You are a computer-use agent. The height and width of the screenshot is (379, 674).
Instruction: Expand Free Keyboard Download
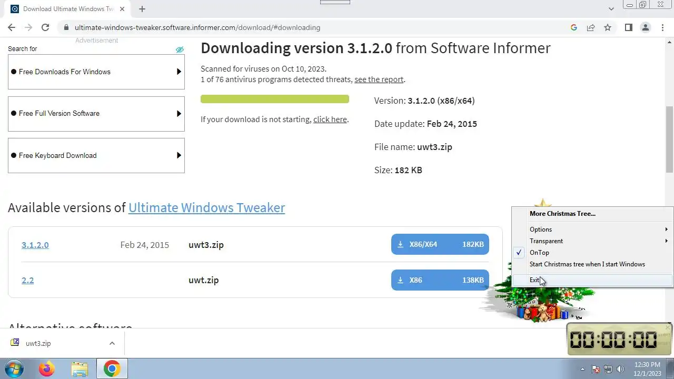coord(96,155)
